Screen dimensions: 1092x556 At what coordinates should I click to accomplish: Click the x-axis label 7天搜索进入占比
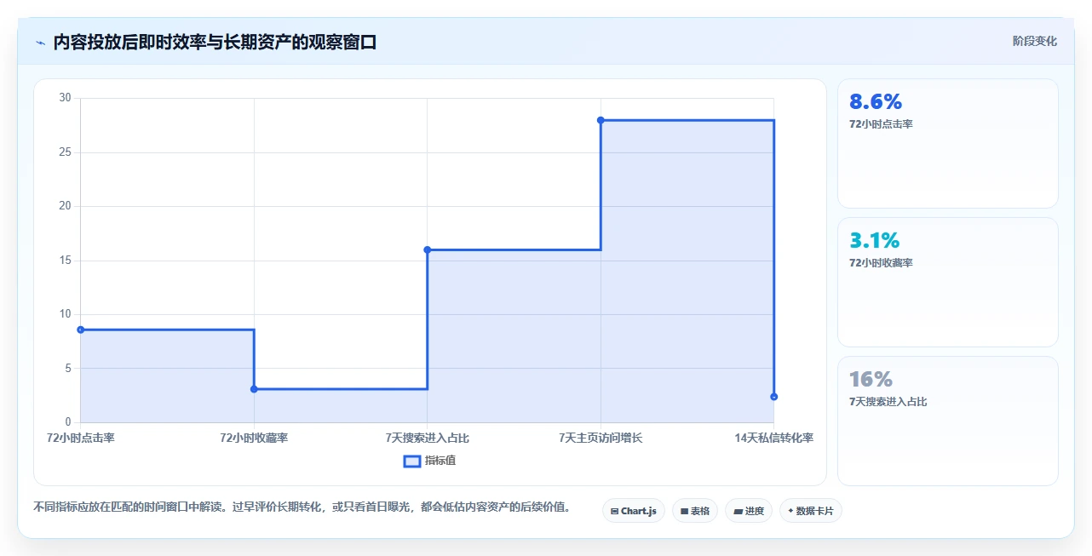click(428, 438)
